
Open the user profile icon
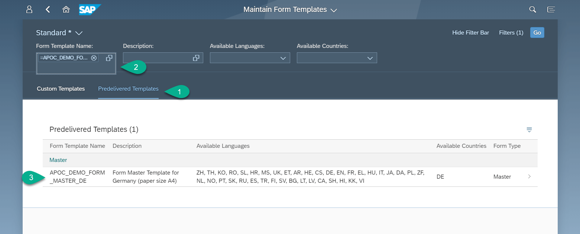(x=29, y=10)
